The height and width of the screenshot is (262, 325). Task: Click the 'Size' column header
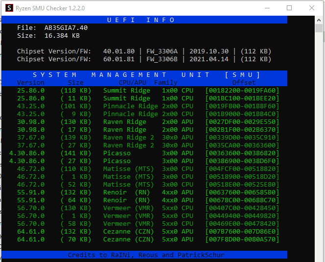coord(76,83)
